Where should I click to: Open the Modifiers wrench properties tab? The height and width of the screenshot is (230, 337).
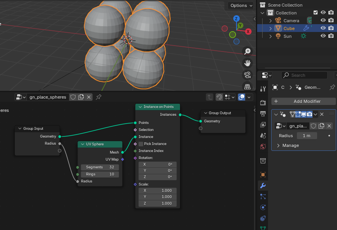[x=263, y=186]
